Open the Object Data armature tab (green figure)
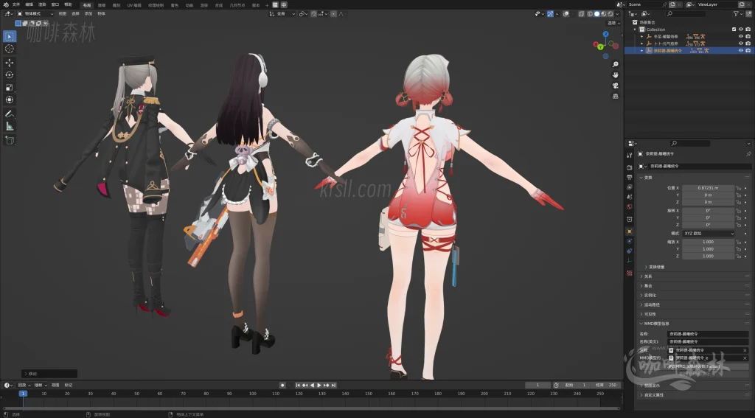Screen dimensions: 755x418 630,260
